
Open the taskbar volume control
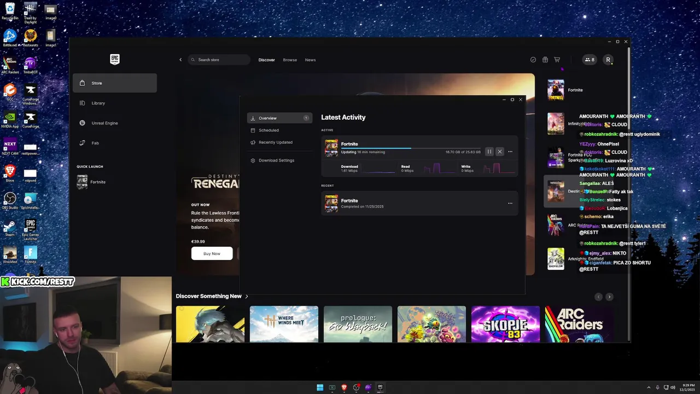click(674, 387)
